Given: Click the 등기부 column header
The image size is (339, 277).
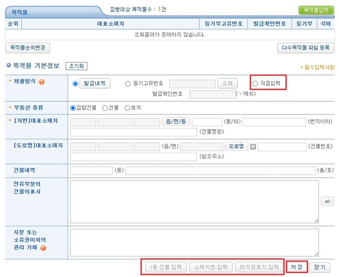Looking at the screenshot, I should (x=304, y=24).
